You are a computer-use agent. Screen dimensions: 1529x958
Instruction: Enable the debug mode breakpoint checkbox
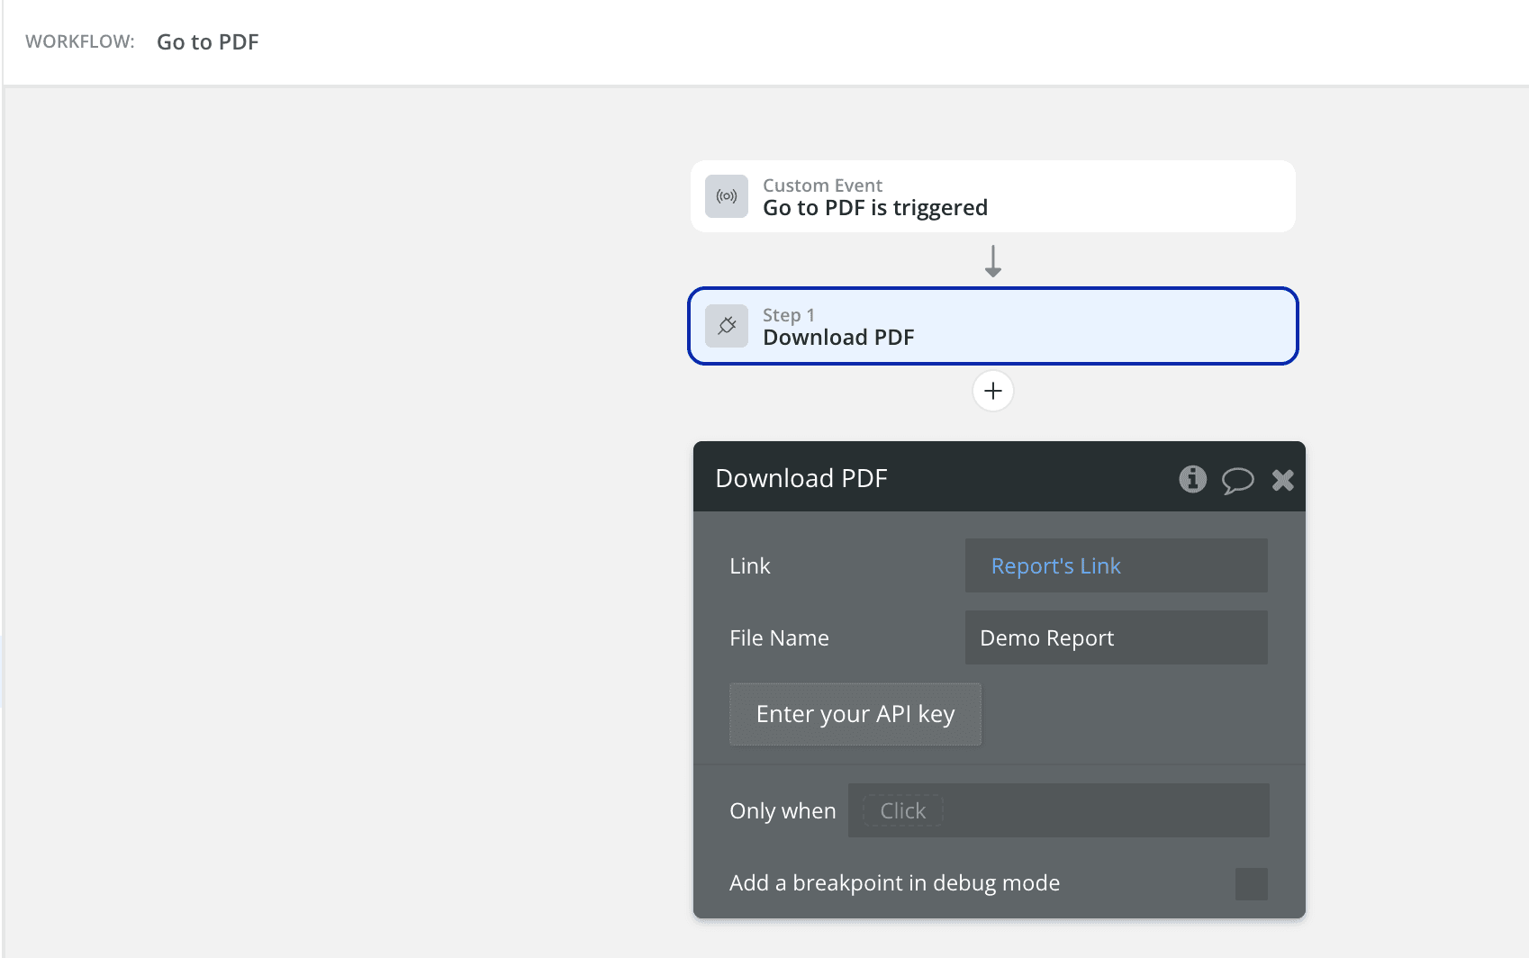[1251, 883]
